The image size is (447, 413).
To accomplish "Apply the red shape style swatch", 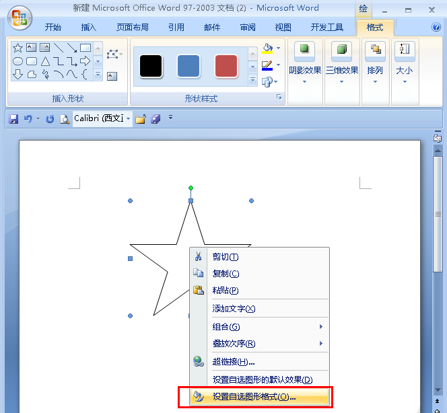I will click(226, 66).
